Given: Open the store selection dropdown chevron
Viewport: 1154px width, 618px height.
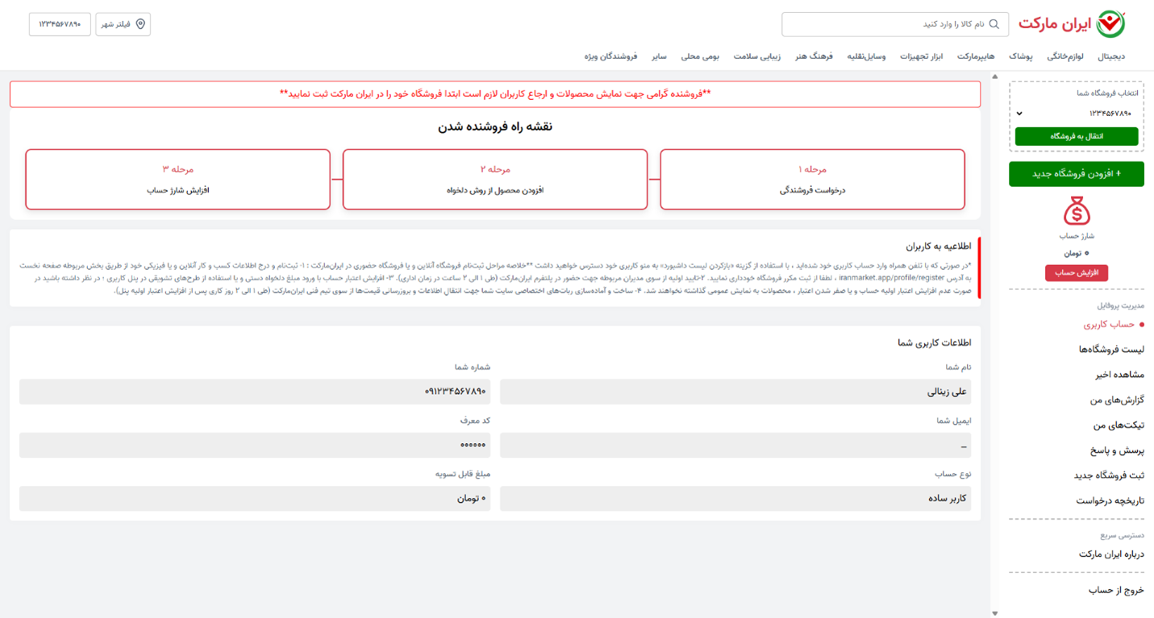Looking at the screenshot, I should [1019, 114].
